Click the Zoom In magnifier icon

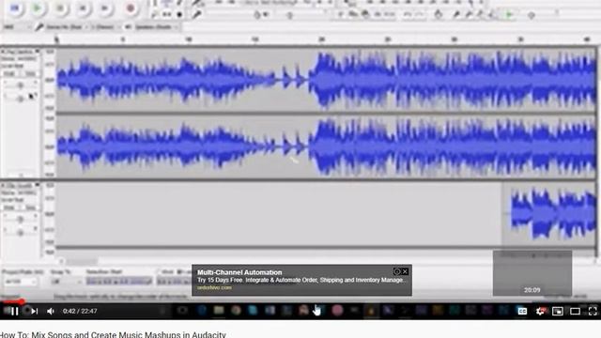coord(456,15)
